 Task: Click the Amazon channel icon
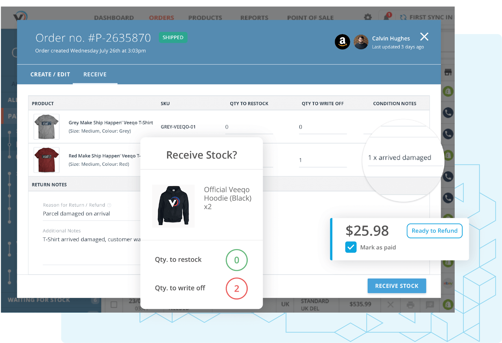click(342, 42)
